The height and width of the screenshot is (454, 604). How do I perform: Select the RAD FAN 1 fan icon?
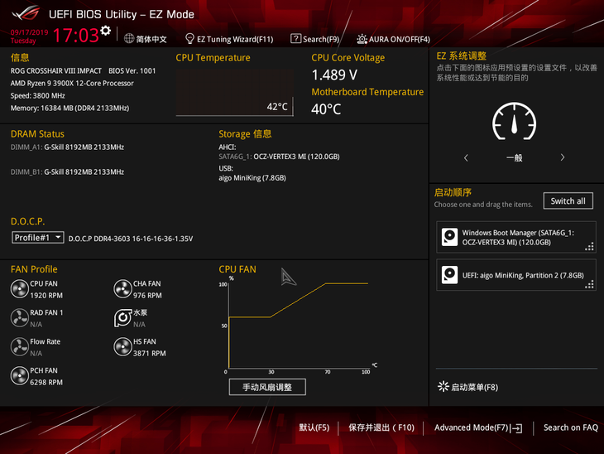(x=20, y=318)
